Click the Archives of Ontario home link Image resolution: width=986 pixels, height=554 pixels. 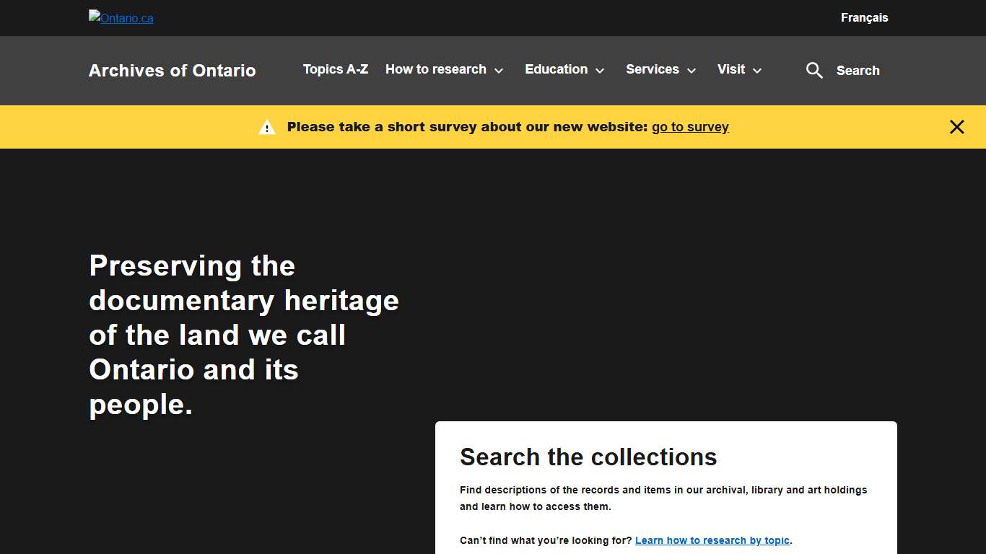pos(172,70)
